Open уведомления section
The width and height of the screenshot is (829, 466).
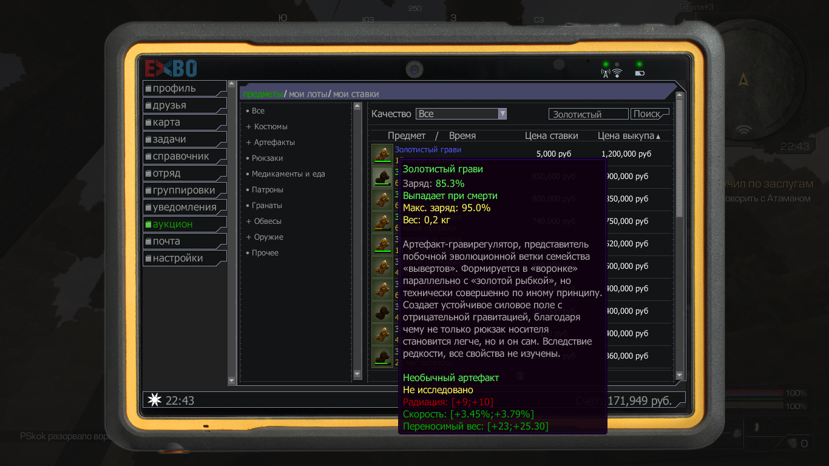pos(184,207)
